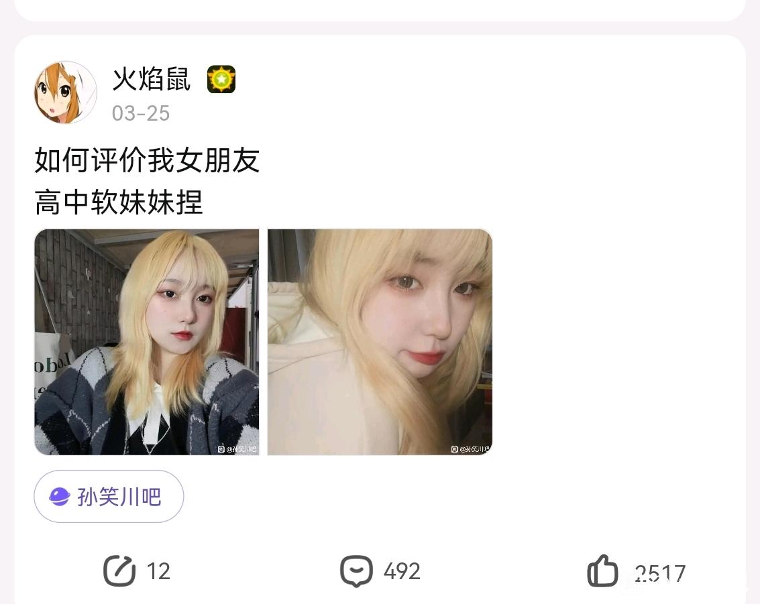Open the username 火焰鼠
Viewport: 760px width, 604px height.
coord(151,79)
